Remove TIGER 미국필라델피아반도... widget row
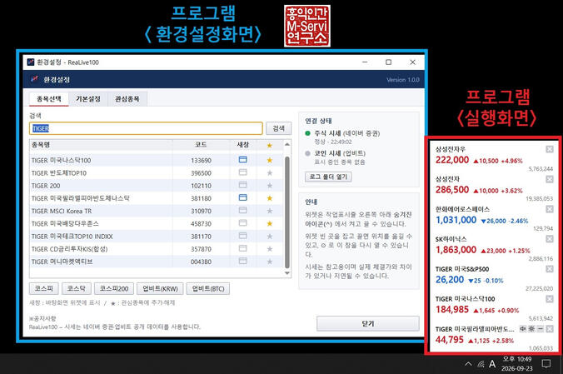The height and width of the screenshot is (374, 563). point(550,329)
